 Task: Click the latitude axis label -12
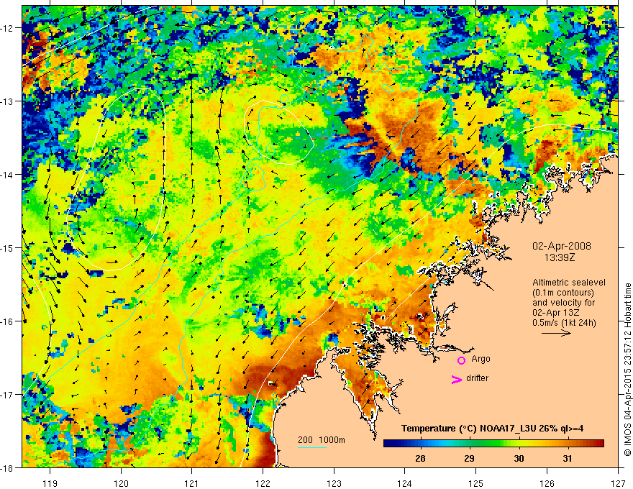pos(7,28)
